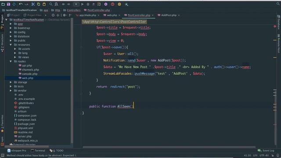Start debugging with the bug icon
Viewport: 281px width, 158px height.
click(x=88, y=4)
